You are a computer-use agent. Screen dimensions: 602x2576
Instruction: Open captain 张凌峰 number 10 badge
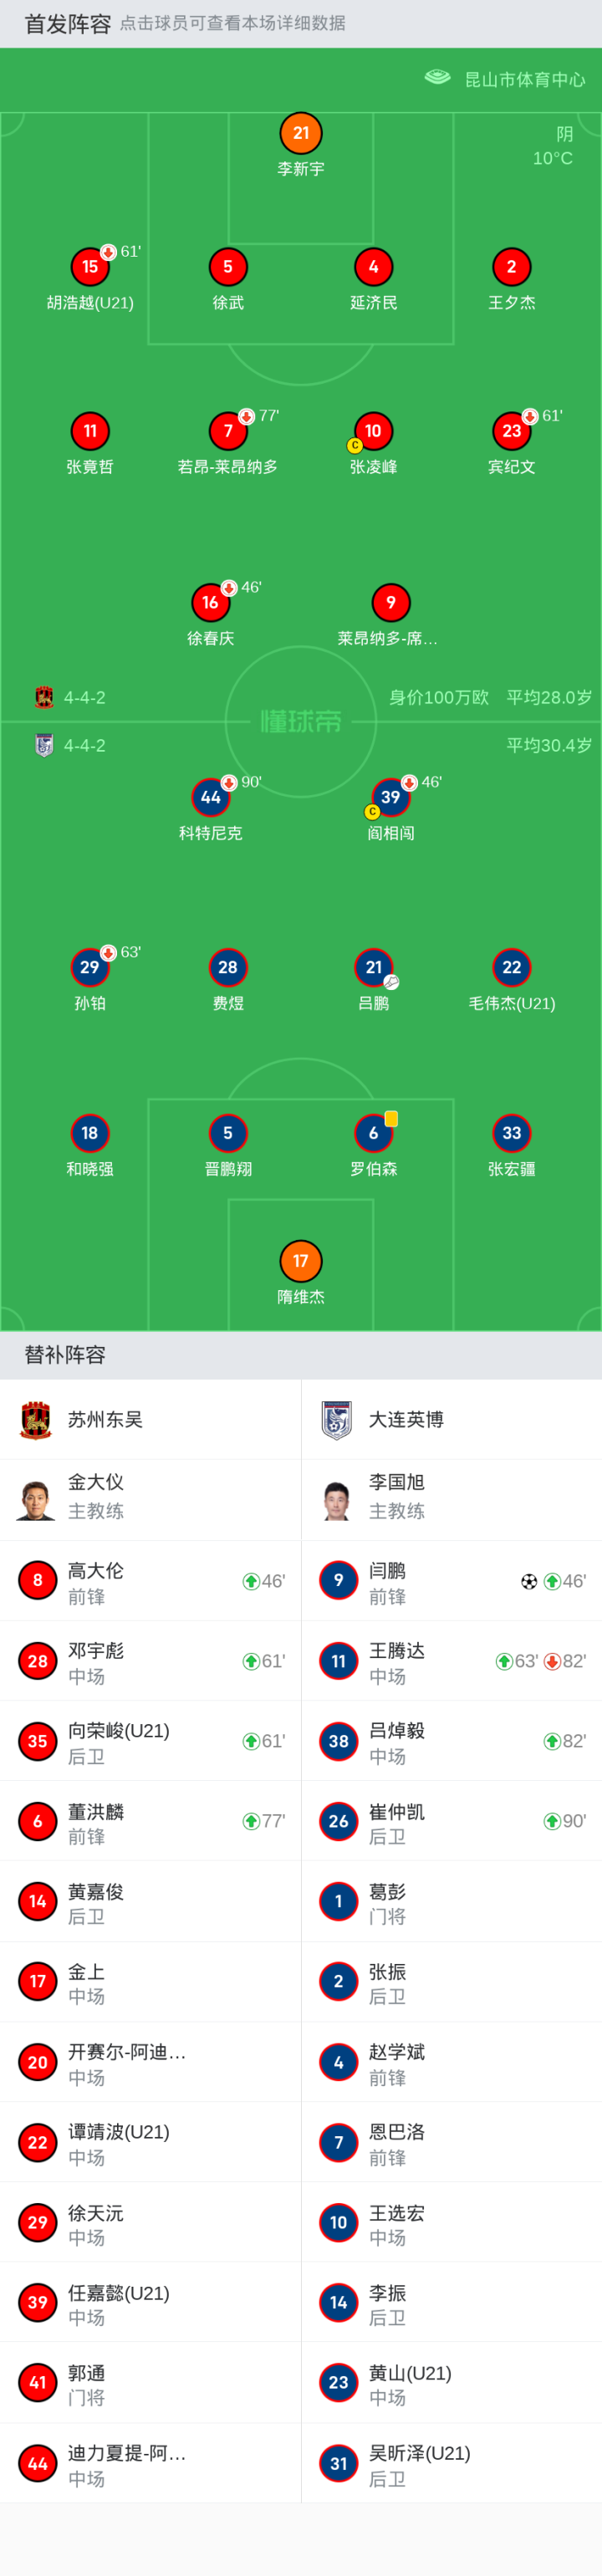373,431
